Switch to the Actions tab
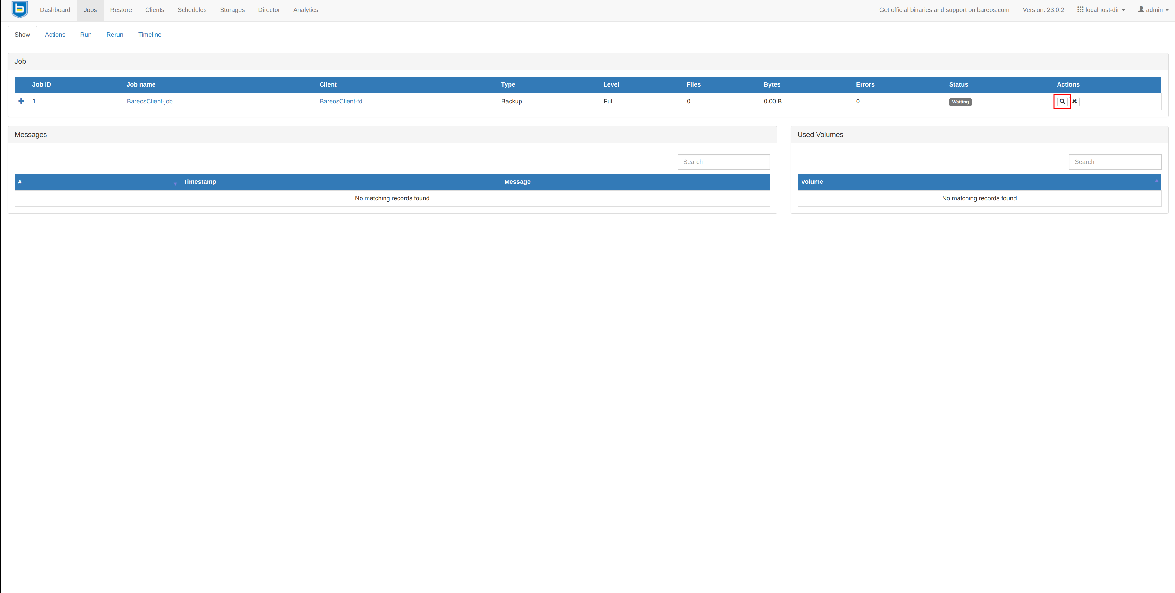 [55, 35]
